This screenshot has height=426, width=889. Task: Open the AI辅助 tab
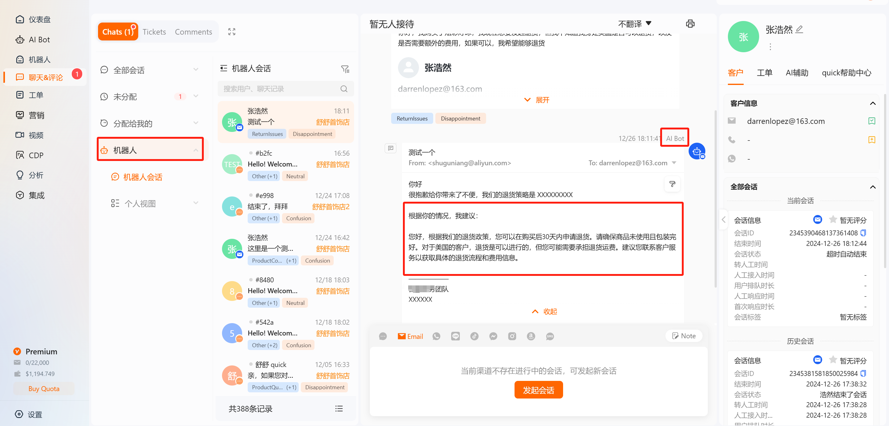tap(797, 73)
